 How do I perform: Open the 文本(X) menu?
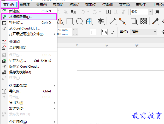click(x=124, y=5)
